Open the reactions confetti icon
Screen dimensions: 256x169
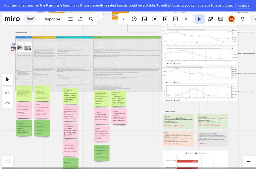coord(210,19)
